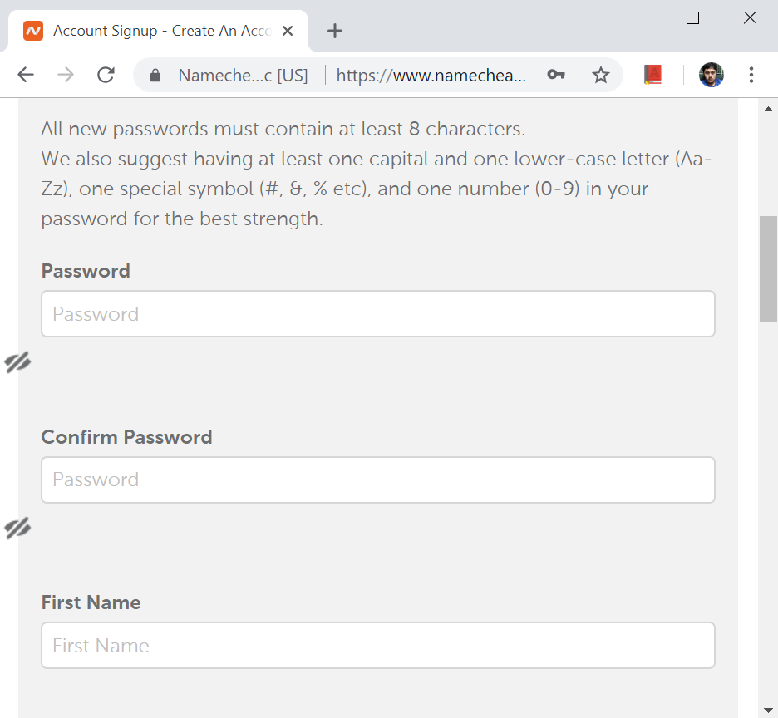The height and width of the screenshot is (718, 778).
Task: Bookmark this page with the star icon
Action: (x=600, y=75)
